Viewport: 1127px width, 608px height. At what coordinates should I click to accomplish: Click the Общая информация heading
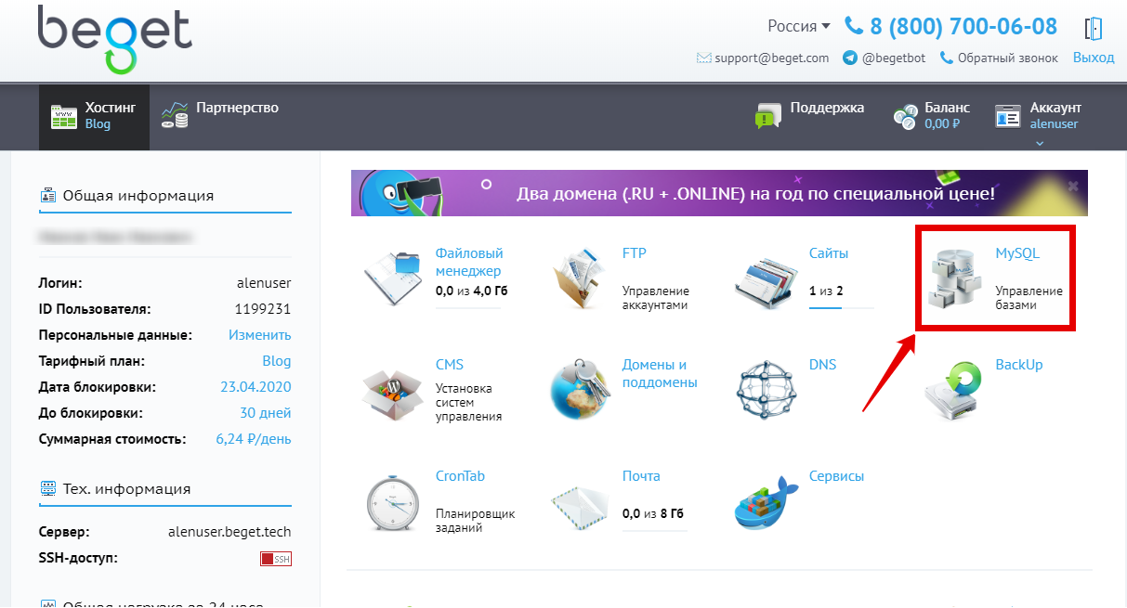(138, 196)
